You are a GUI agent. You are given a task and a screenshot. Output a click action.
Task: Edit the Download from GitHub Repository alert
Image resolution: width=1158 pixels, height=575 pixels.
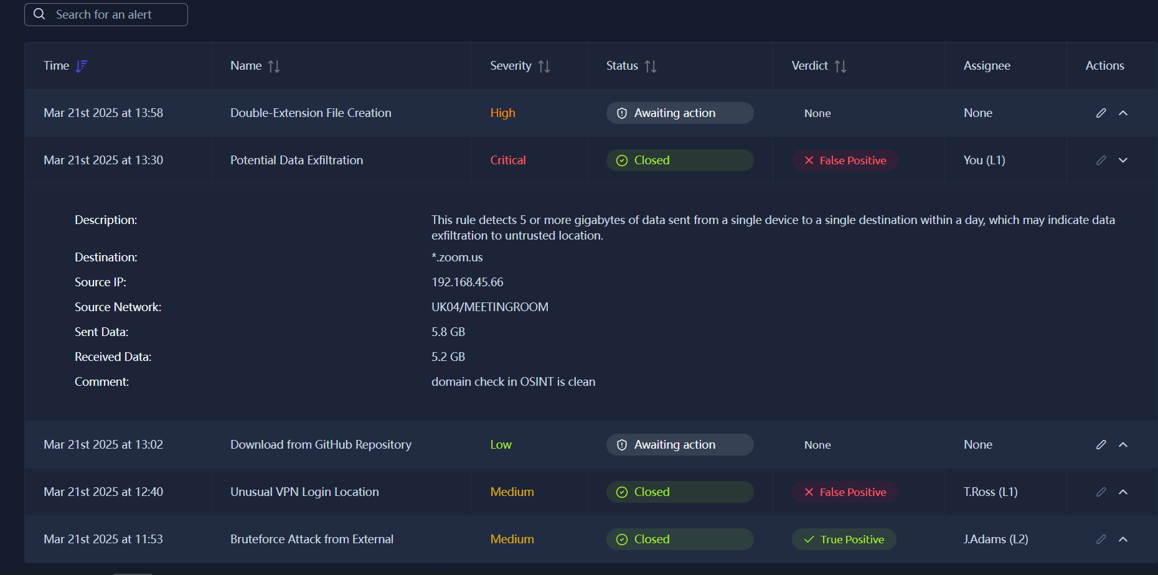click(x=1101, y=444)
